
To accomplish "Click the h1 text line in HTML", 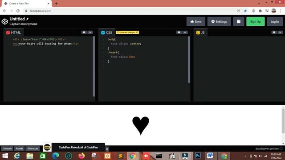I will (x=45, y=44).
